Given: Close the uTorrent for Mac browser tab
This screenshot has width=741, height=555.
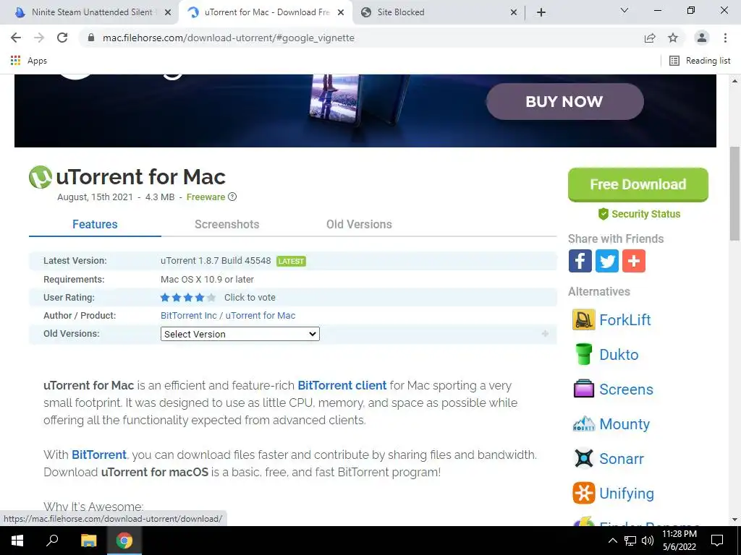Looking at the screenshot, I should click(x=341, y=12).
